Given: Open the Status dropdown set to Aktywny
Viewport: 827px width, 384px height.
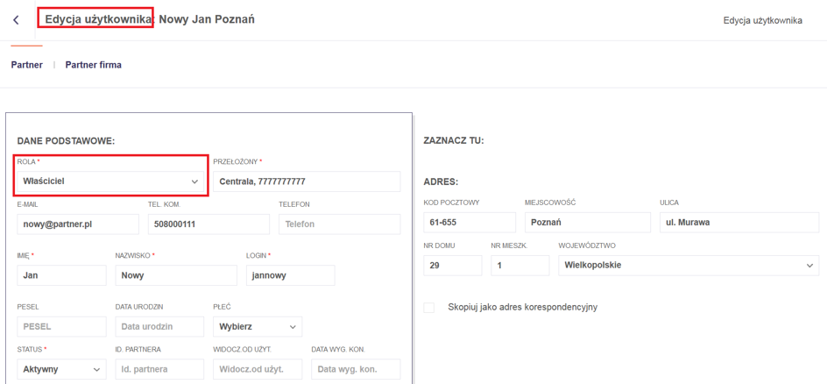Looking at the screenshot, I should [61, 369].
